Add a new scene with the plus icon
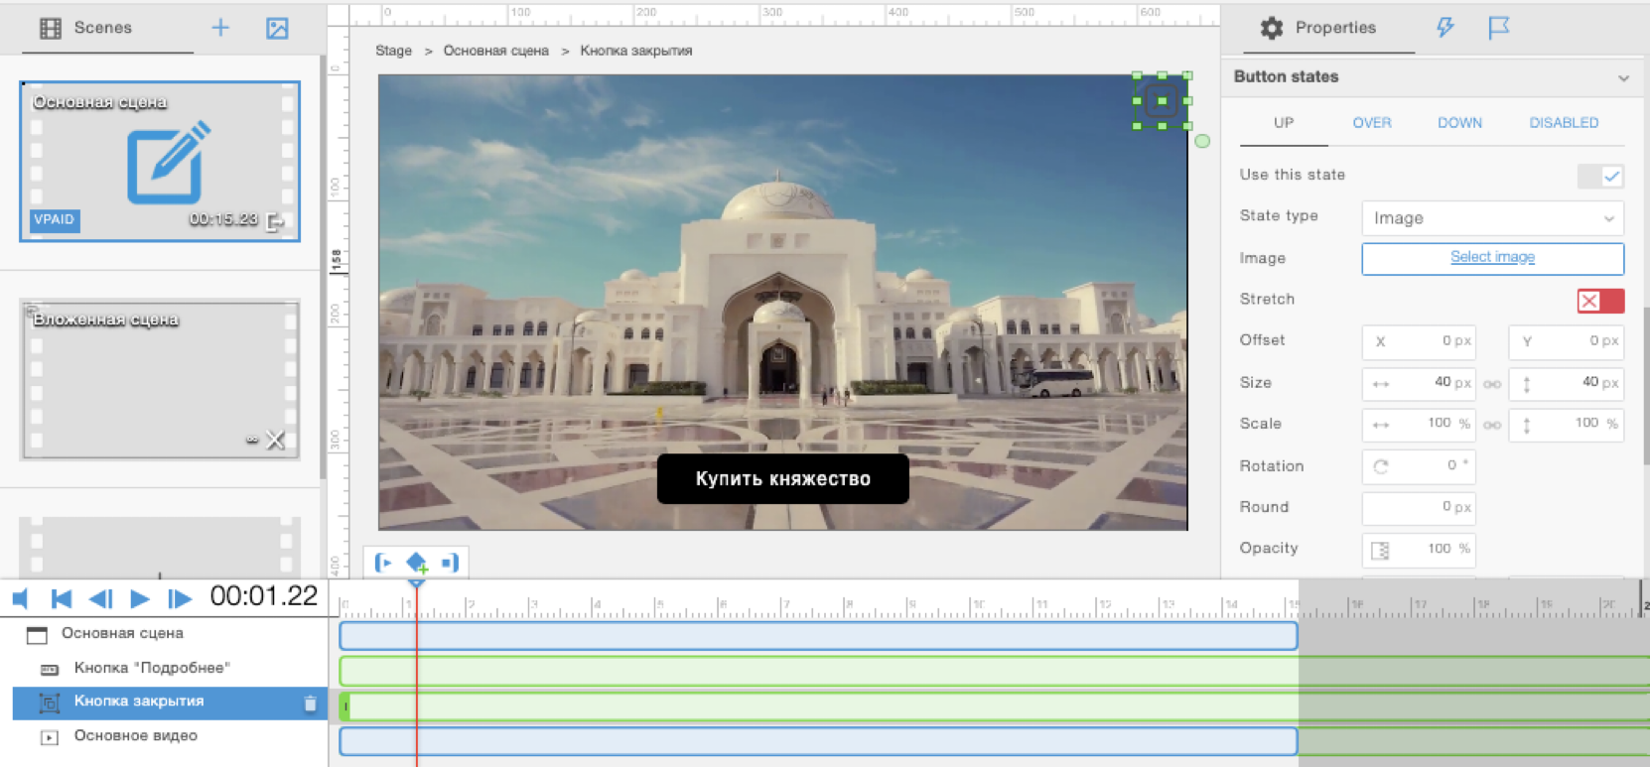 point(220,28)
